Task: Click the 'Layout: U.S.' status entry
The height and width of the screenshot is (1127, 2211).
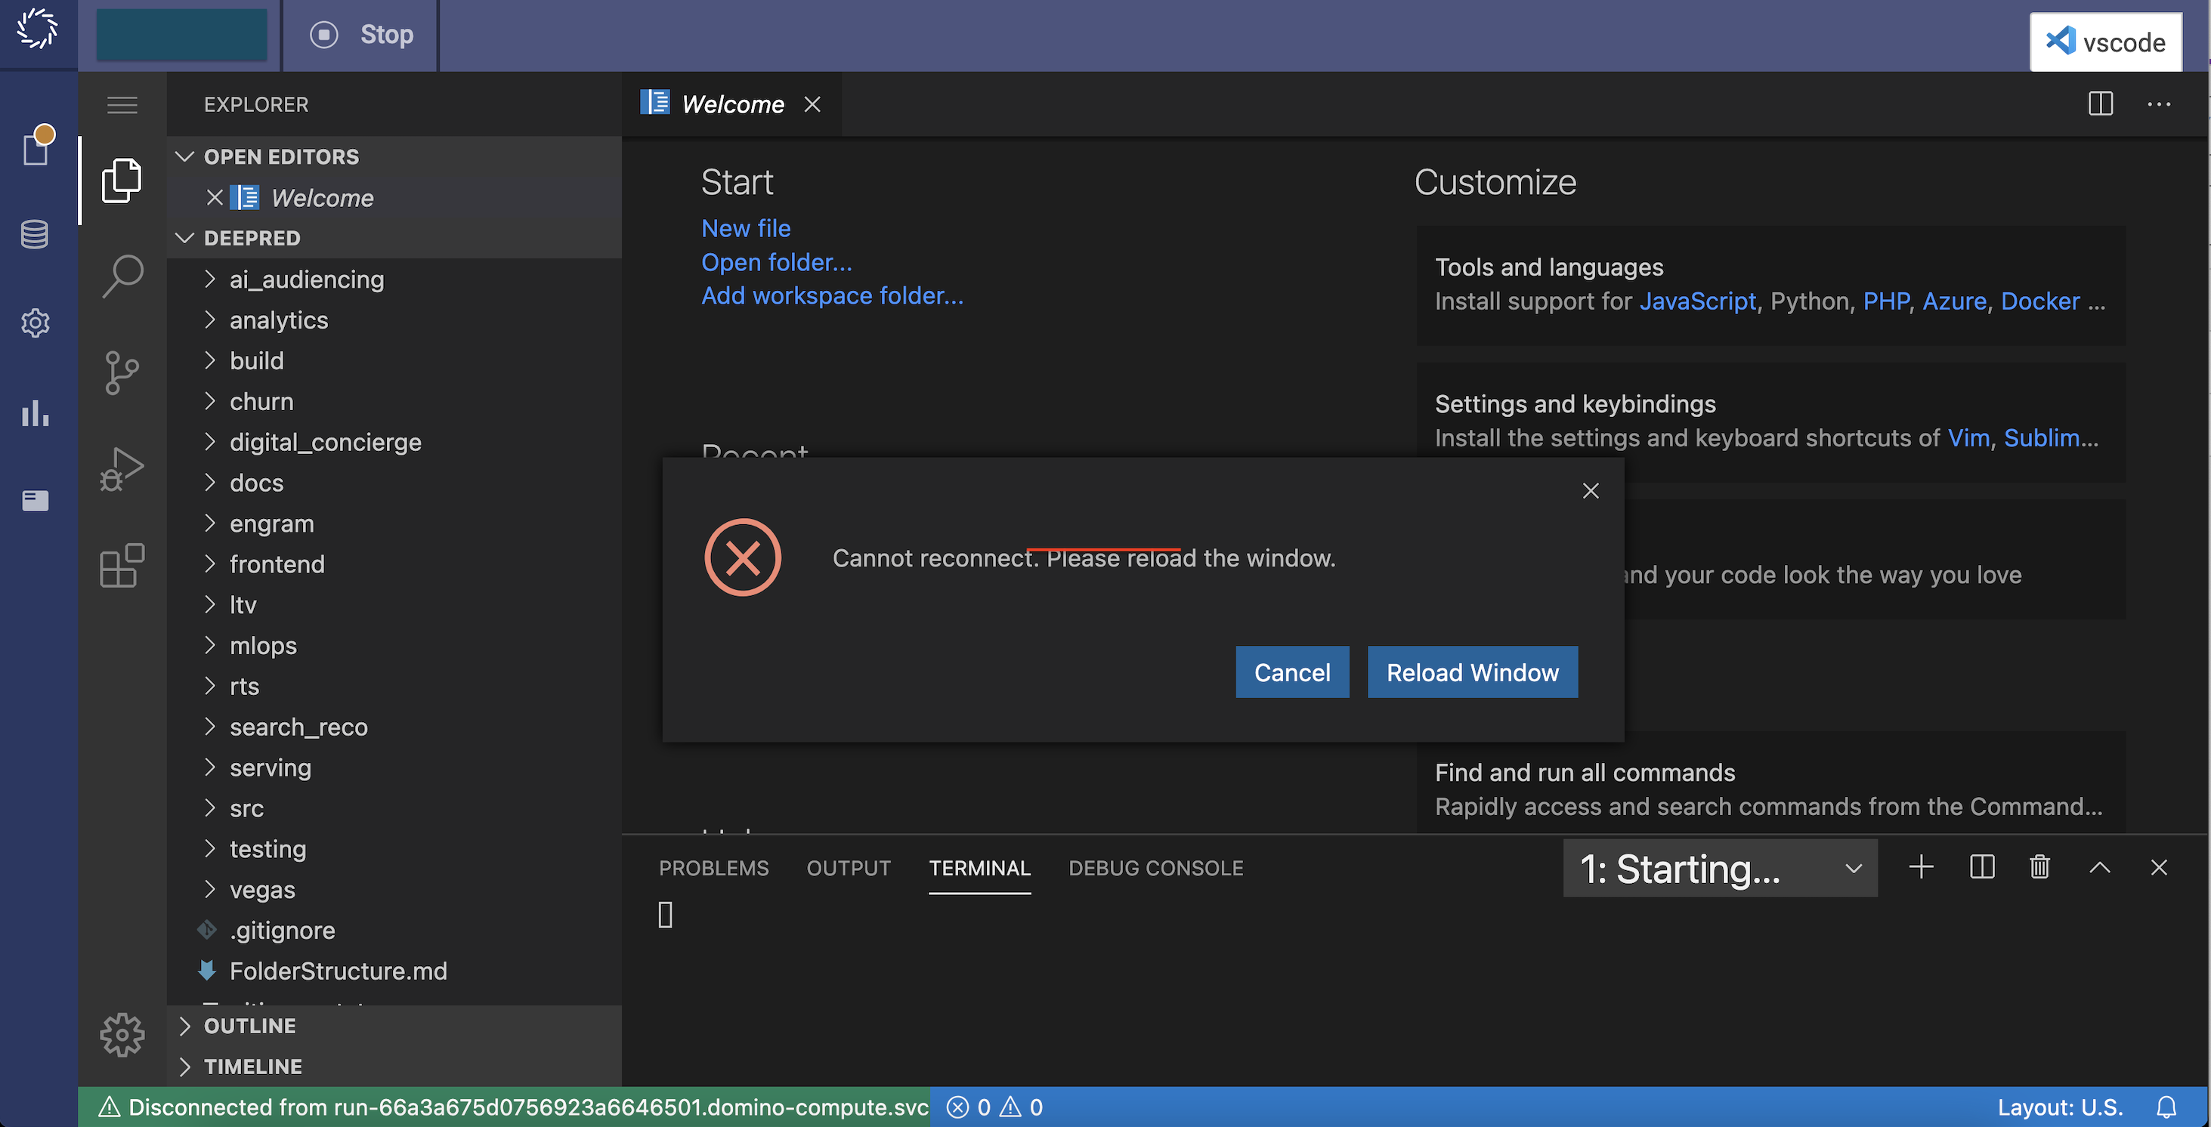Action: tap(2059, 1107)
